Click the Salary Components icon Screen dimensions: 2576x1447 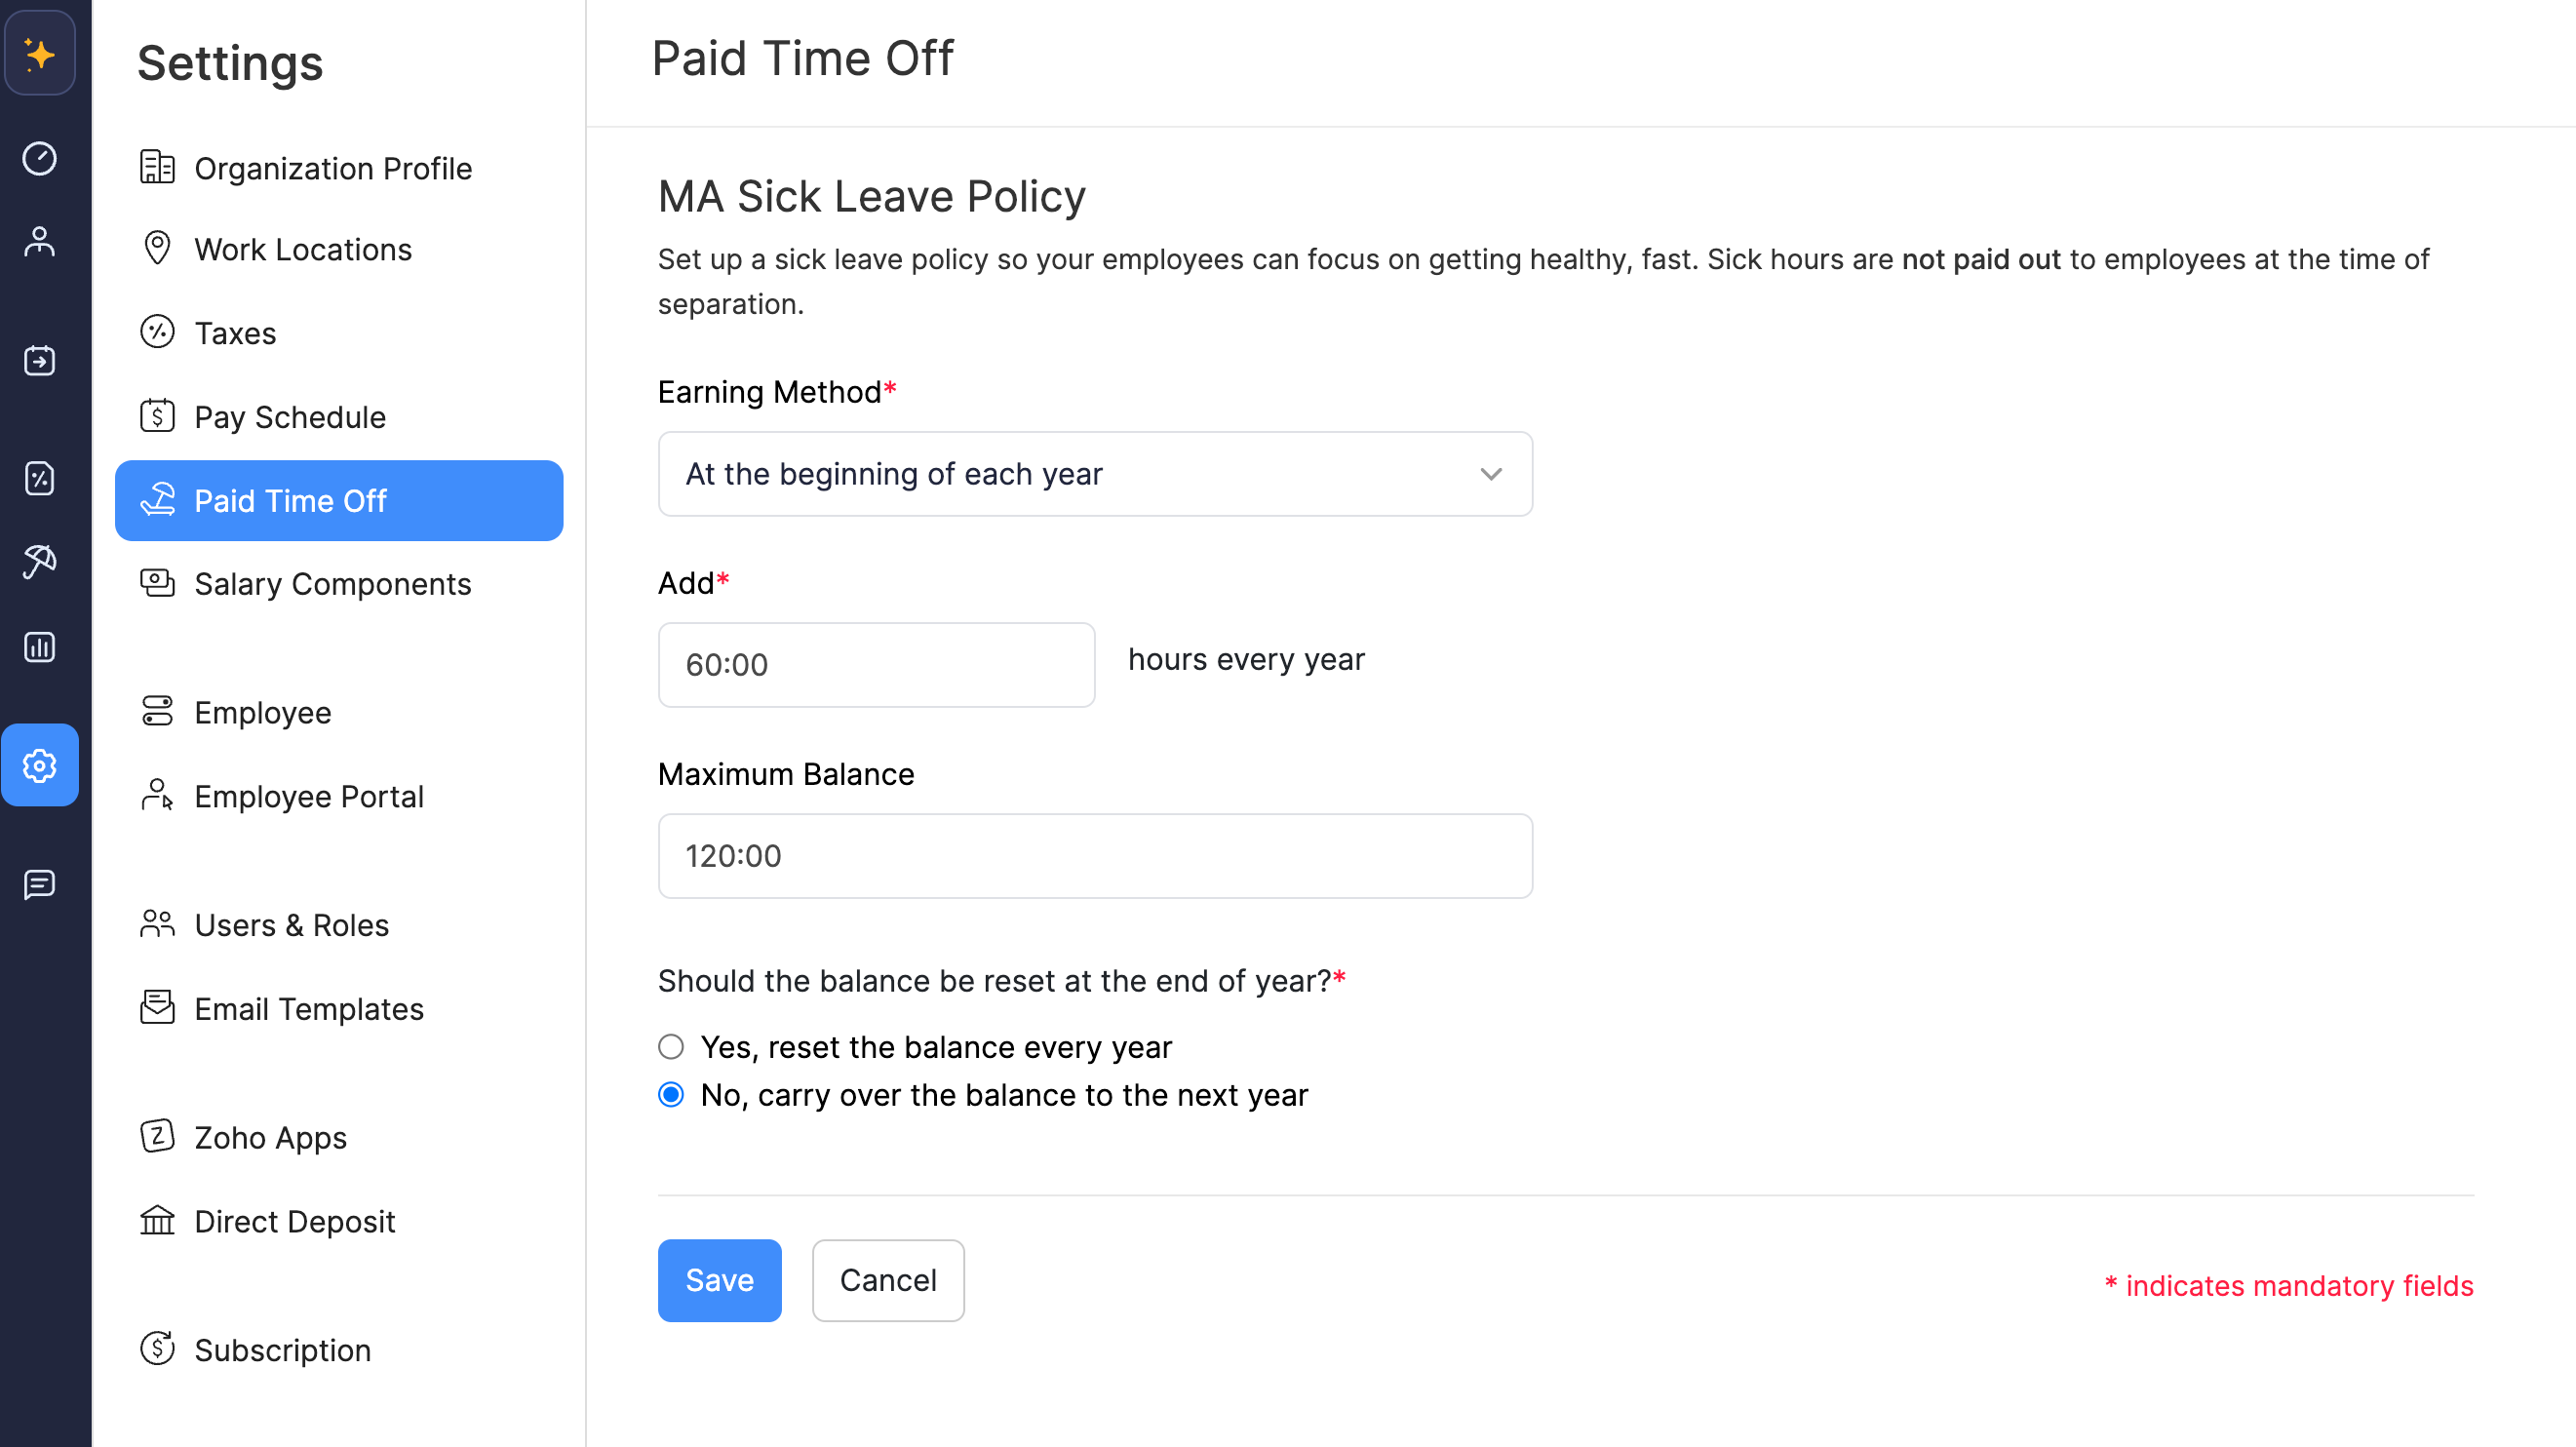[157, 582]
